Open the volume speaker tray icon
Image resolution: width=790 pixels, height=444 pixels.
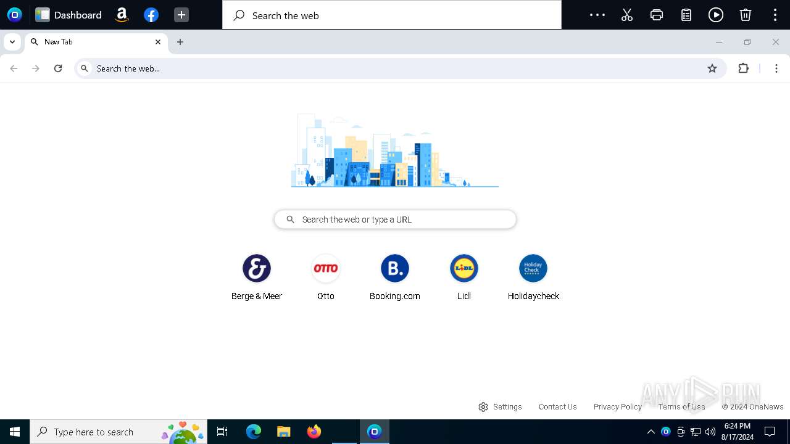pyautogui.click(x=710, y=432)
